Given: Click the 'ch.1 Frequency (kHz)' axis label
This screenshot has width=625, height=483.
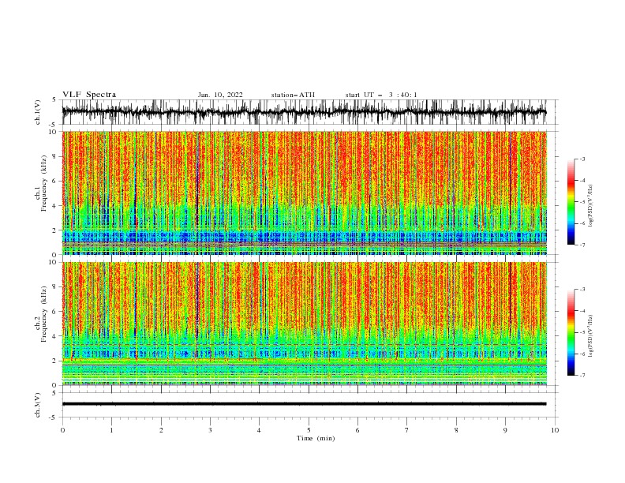Looking at the screenshot, I should pyautogui.click(x=41, y=182).
